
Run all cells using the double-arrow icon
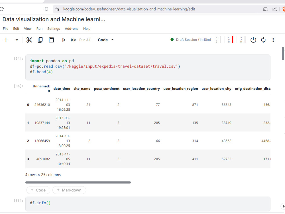74,40
